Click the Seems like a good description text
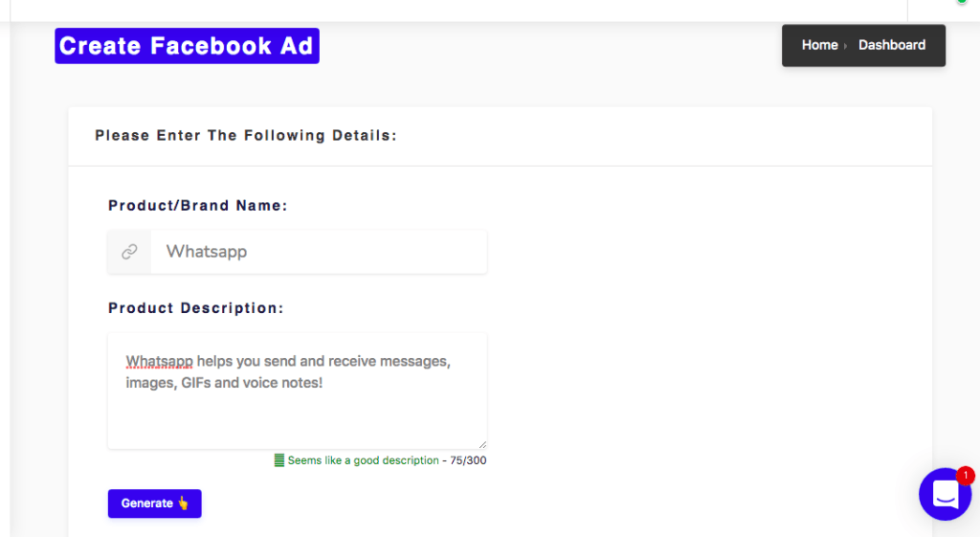This screenshot has height=537, width=980. (363, 460)
